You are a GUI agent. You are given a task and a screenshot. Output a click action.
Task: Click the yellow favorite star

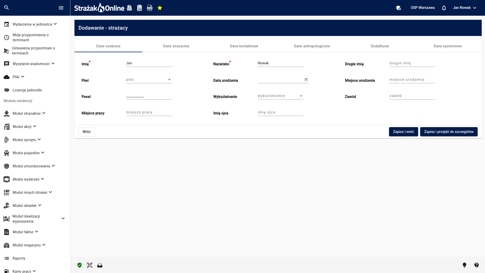(x=160, y=8)
